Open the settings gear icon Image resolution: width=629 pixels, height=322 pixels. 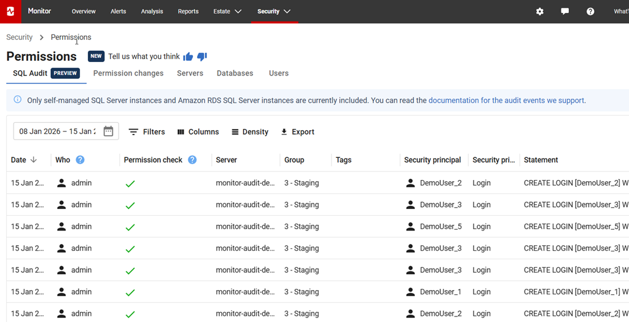coord(540,12)
